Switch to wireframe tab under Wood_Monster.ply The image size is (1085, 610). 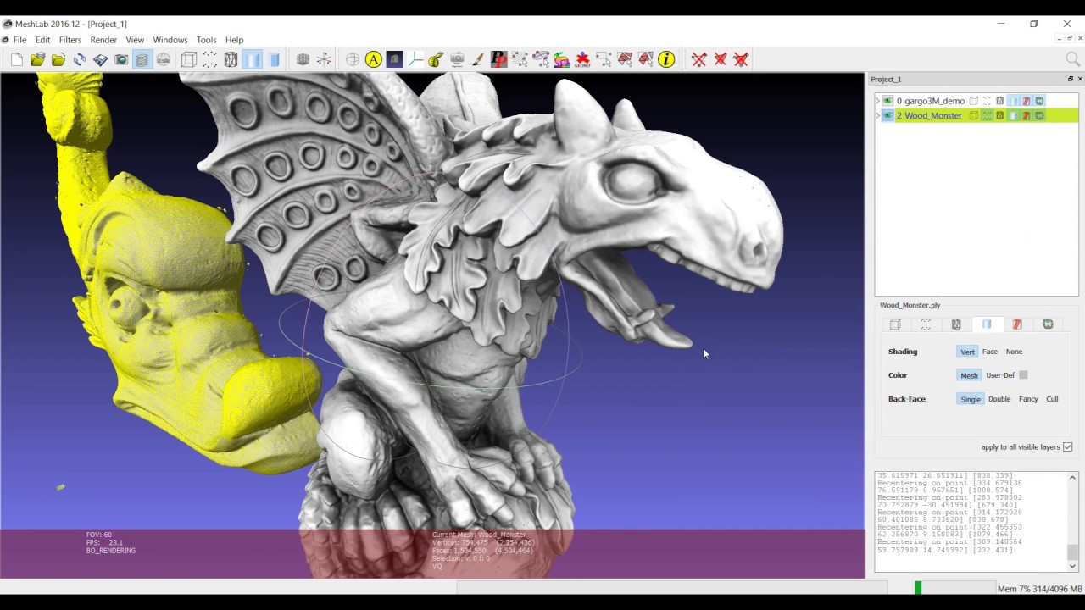956,324
